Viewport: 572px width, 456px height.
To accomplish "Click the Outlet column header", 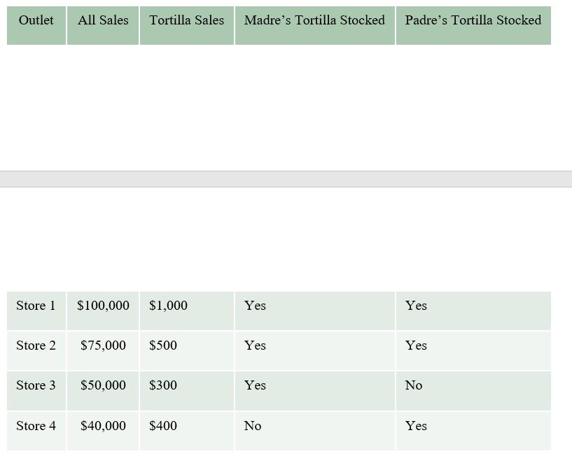I will (x=36, y=21).
